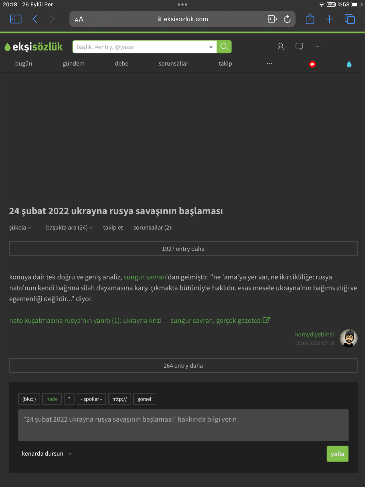Screen dimensions: 365x487
Task: Switch to the debe tab
Action: tap(121, 64)
